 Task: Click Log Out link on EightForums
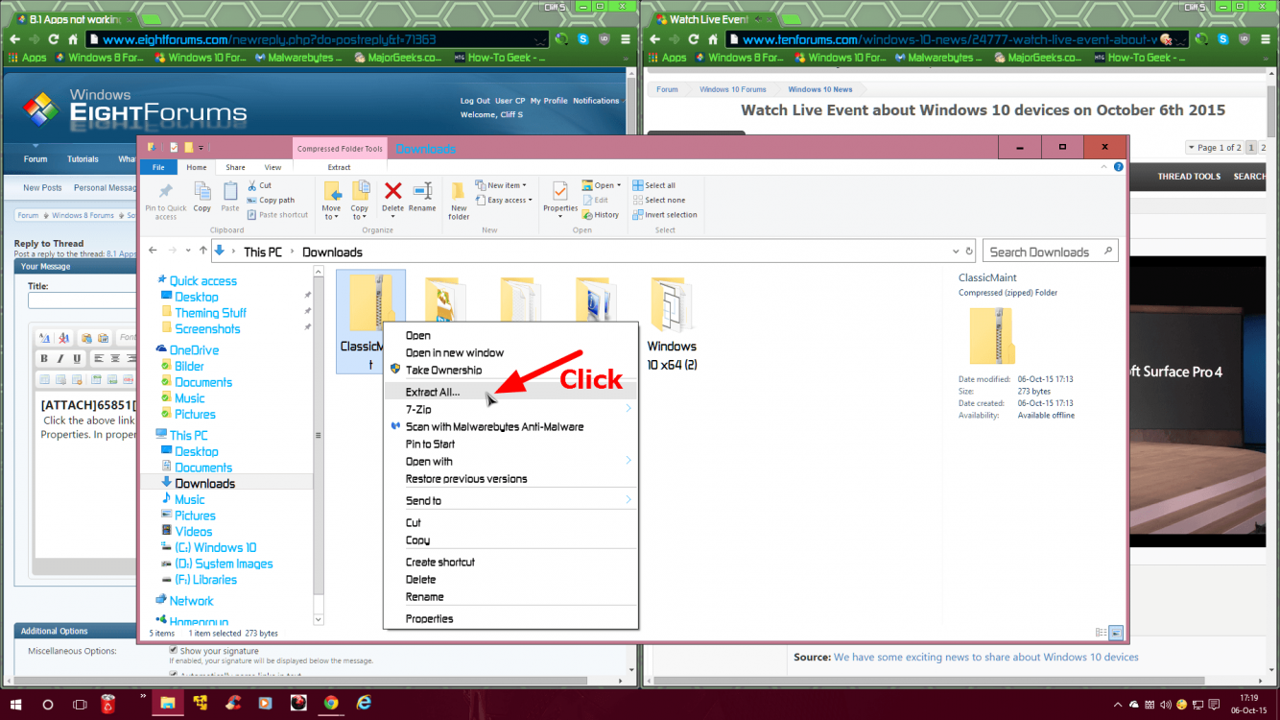click(x=475, y=101)
